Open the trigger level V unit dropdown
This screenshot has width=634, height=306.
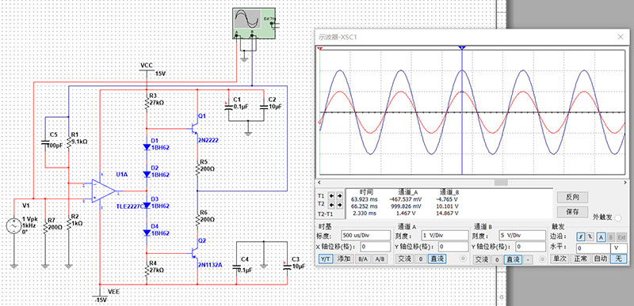619,248
